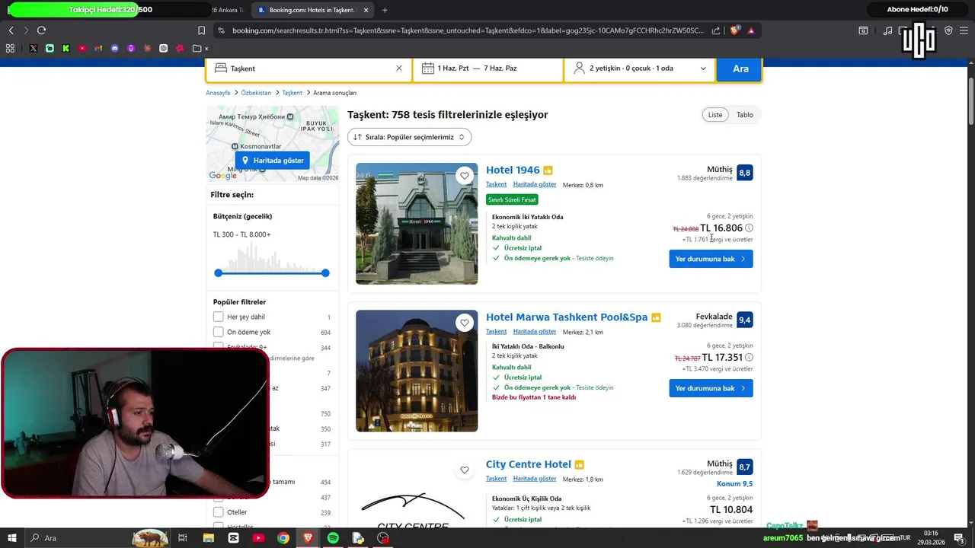The width and height of the screenshot is (975, 548).
Task: Click the Brave Rewards triangle icon
Action: (751, 30)
